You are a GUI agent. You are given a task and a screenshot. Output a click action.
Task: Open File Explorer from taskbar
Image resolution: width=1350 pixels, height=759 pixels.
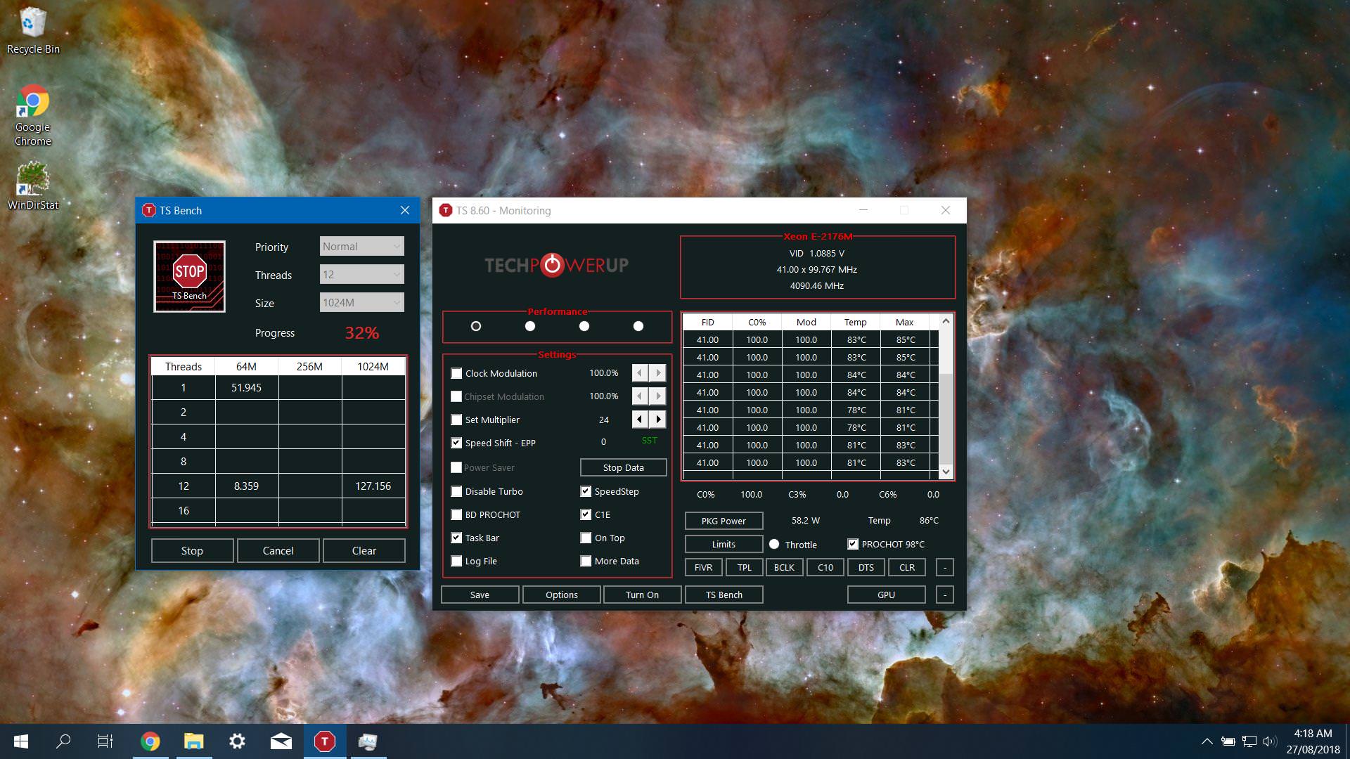pyautogui.click(x=193, y=741)
